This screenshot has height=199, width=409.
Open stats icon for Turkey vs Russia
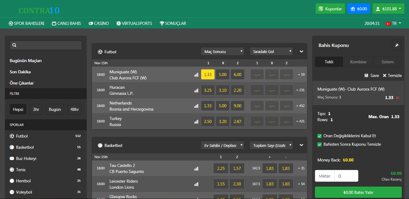pyautogui.click(x=196, y=121)
